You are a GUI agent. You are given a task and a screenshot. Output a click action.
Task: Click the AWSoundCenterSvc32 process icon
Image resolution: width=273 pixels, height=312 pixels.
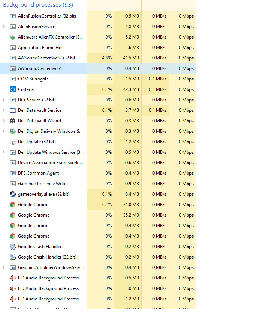(12, 58)
